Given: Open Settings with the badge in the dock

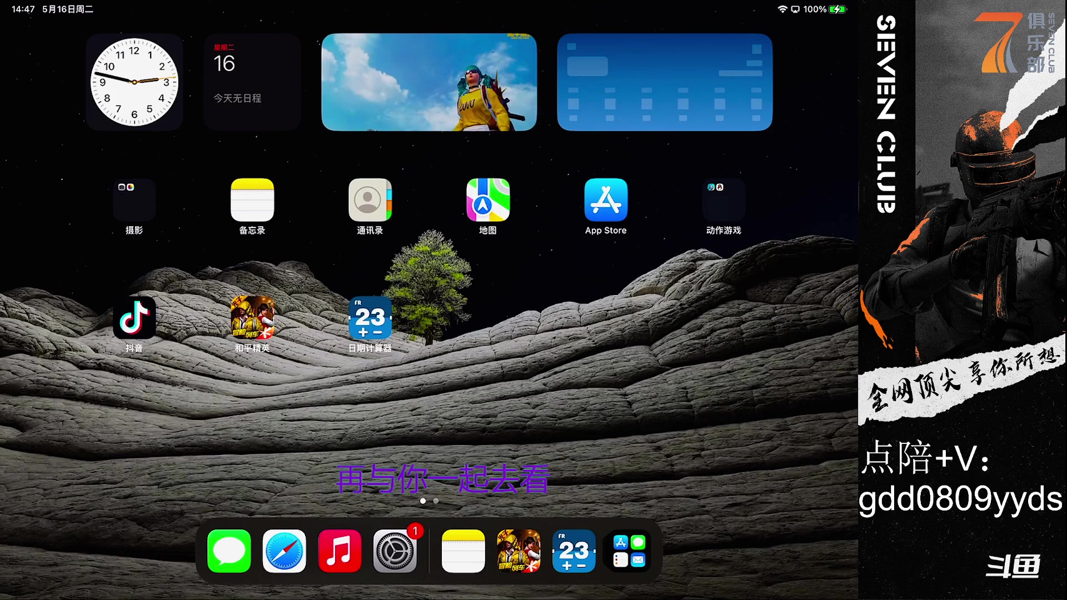Looking at the screenshot, I should pos(395,551).
